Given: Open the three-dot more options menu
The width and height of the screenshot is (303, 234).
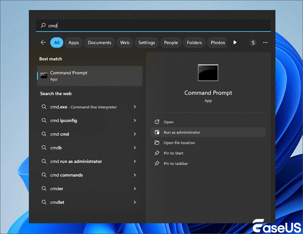Looking at the screenshot, I should point(265,43).
